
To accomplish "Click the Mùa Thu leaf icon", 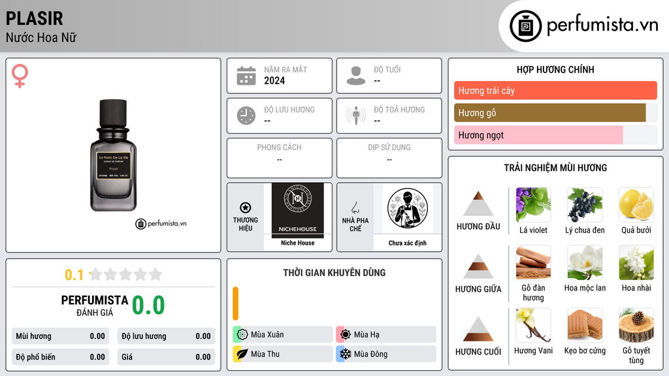I will pyautogui.click(x=242, y=354).
